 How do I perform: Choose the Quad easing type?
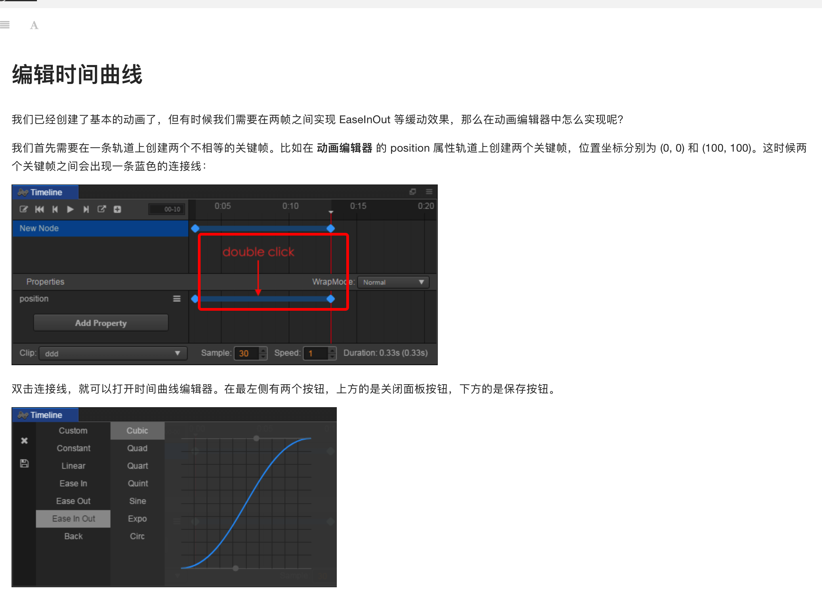137,448
